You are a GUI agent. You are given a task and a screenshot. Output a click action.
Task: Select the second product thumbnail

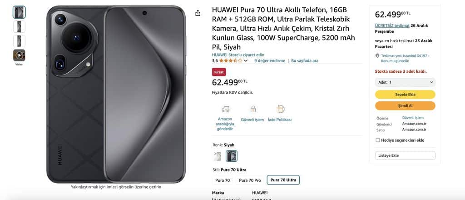point(19,27)
